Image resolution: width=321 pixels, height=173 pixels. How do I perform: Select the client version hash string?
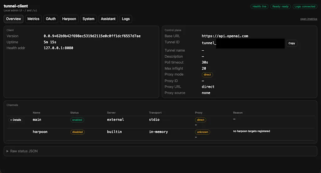tap(92, 36)
